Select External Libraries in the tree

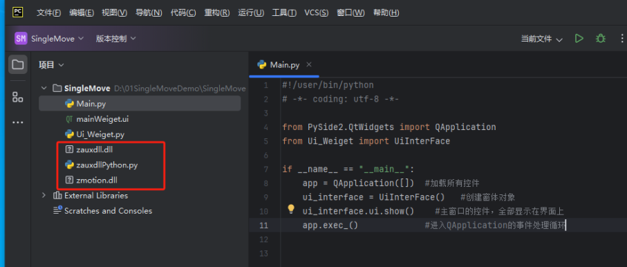[96, 196]
